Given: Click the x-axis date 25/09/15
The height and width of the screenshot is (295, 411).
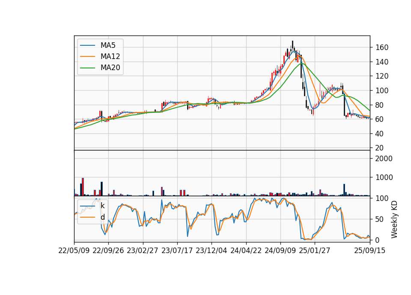Looking at the screenshot, I should pos(370,251).
